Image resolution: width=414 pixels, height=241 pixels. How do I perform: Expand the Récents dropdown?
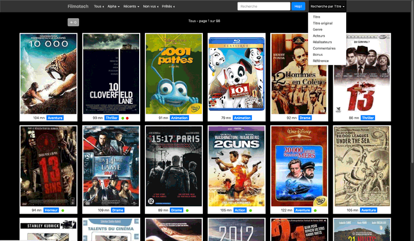tap(131, 6)
